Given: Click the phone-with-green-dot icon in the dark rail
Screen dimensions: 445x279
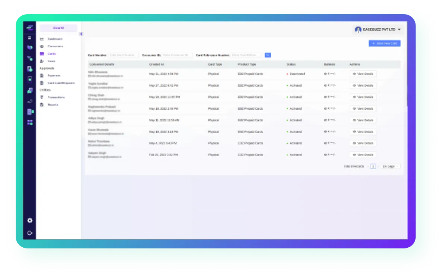Looking at the screenshot, I should point(30,79).
